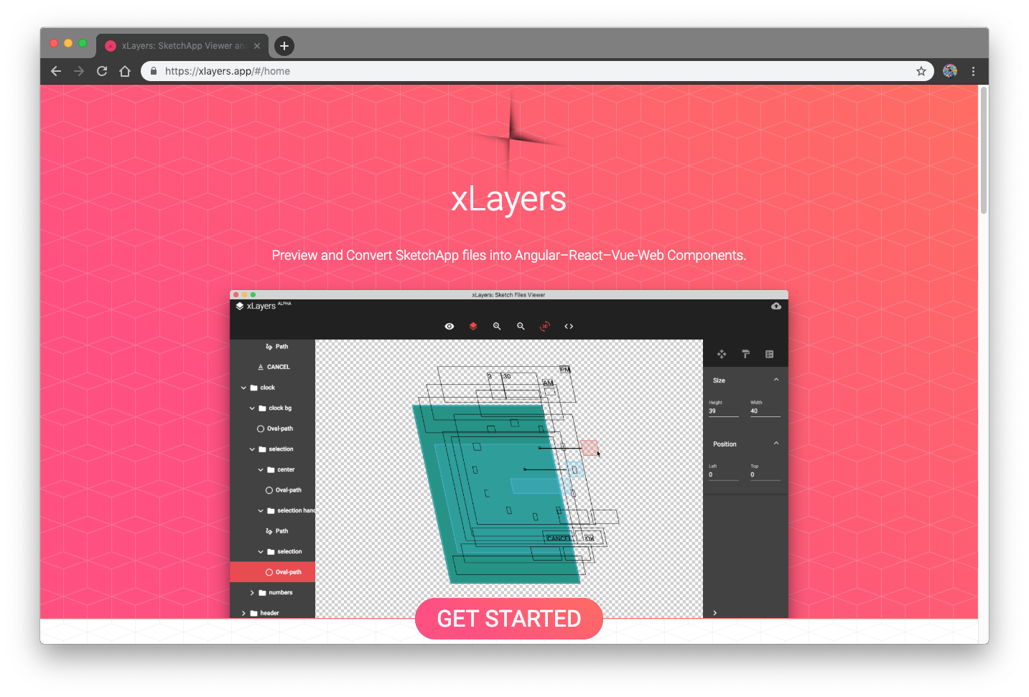The width and height of the screenshot is (1029, 697).
Task: Click the GET STARTED button
Action: 508,619
